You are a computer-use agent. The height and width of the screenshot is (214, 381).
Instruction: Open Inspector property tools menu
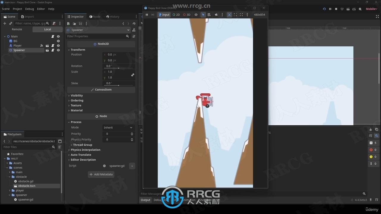coord(134,36)
